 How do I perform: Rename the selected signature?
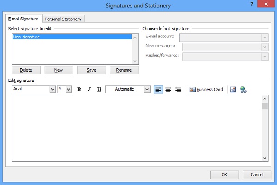pos(124,70)
